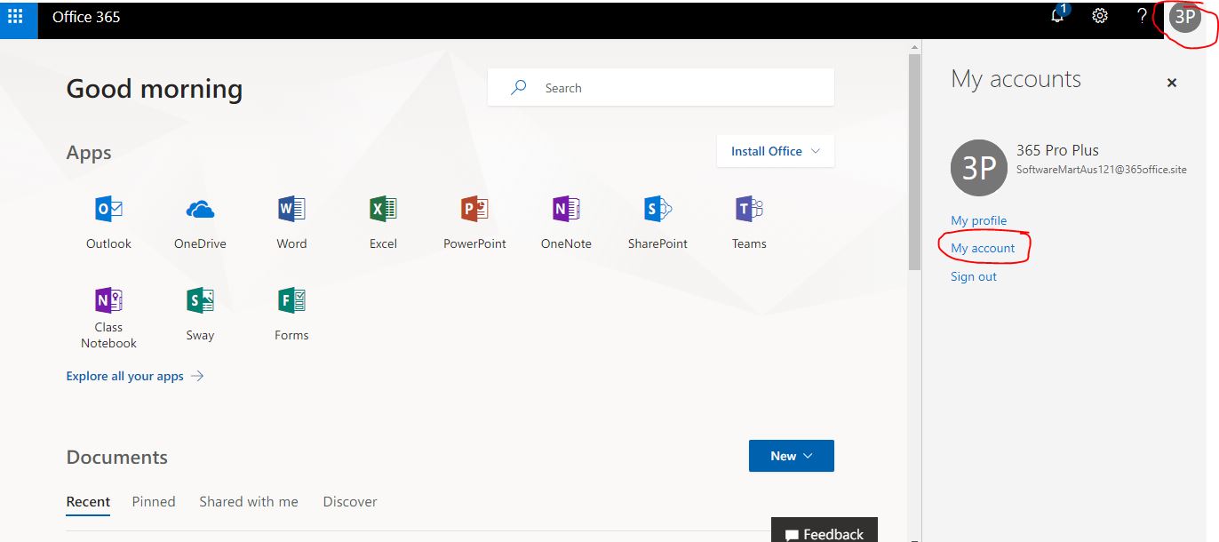
Task: Launch the SharePoint app
Action: point(657,222)
